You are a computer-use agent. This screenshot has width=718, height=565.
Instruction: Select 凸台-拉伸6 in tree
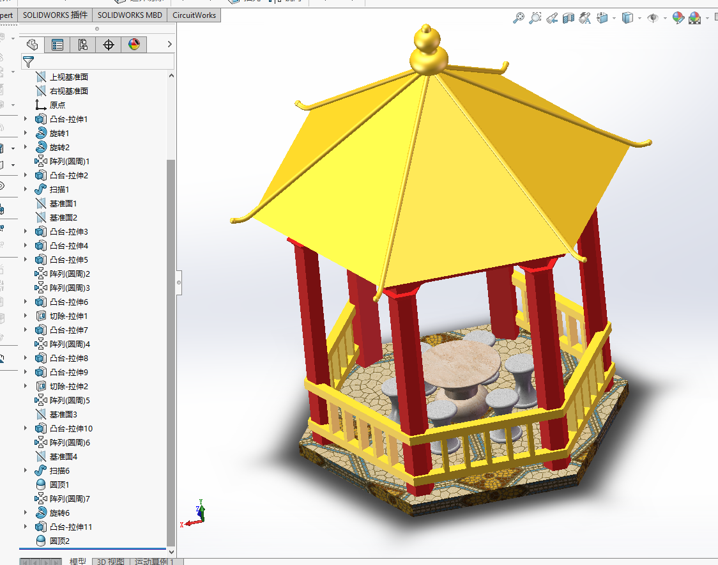[69, 302]
